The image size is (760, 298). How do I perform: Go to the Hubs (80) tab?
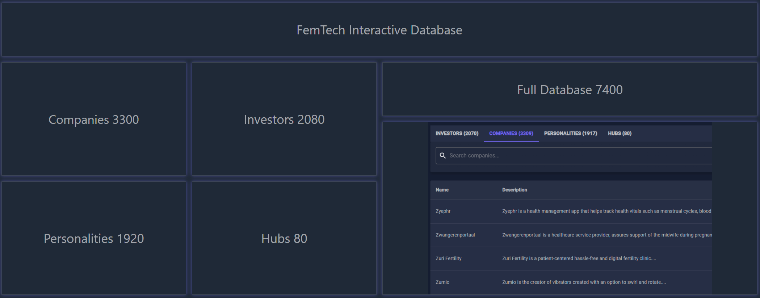(620, 134)
